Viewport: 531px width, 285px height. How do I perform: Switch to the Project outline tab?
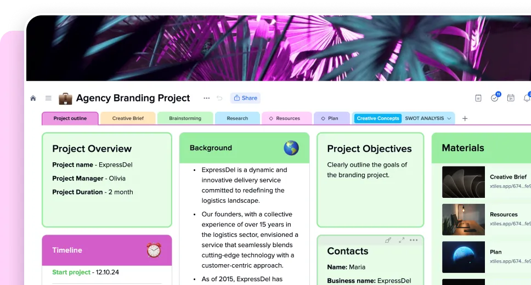(x=70, y=118)
